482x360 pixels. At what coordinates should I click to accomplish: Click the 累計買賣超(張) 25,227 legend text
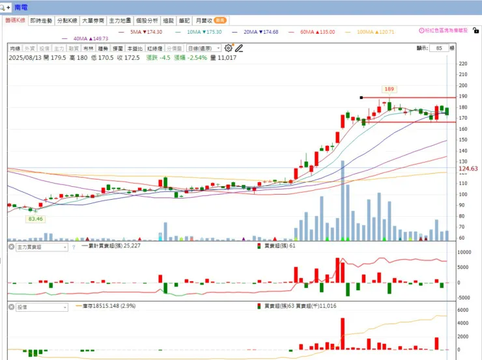click(115, 245)
